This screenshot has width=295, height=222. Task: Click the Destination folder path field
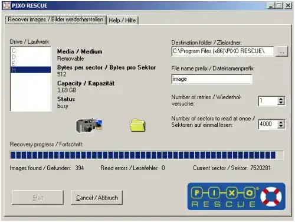222,51
